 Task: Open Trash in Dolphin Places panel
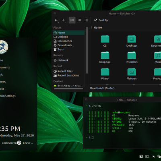tap(69, 50)
